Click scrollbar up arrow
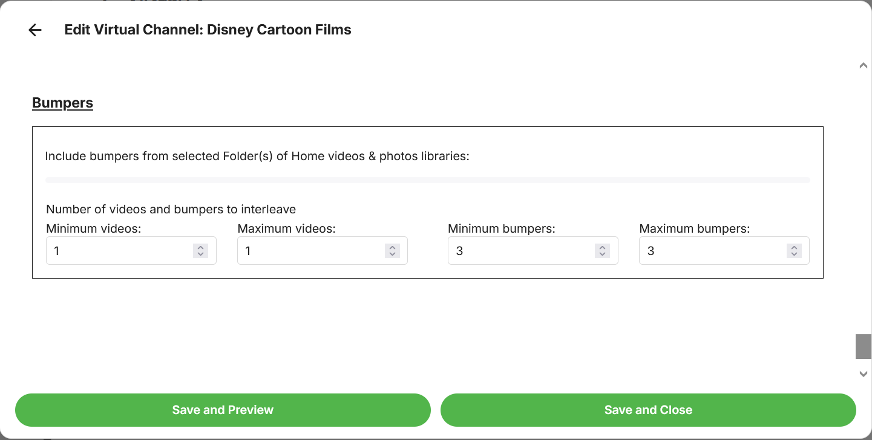The width and height of the screenshot is (872, 440). click(x=864, y=66)
